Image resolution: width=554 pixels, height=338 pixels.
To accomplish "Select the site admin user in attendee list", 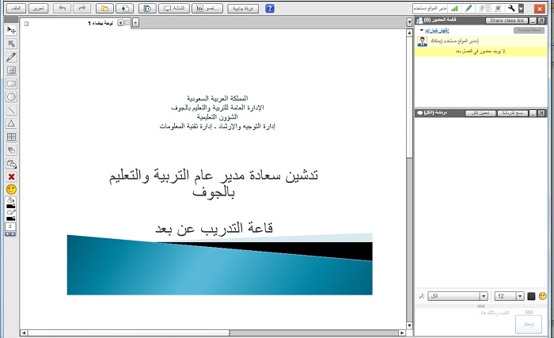I will click(x=481, y=41).
